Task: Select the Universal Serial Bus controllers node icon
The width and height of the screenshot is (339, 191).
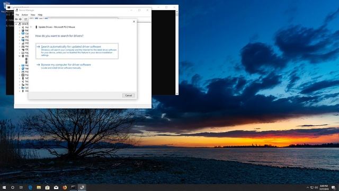Action: click(x=23, y=91)
